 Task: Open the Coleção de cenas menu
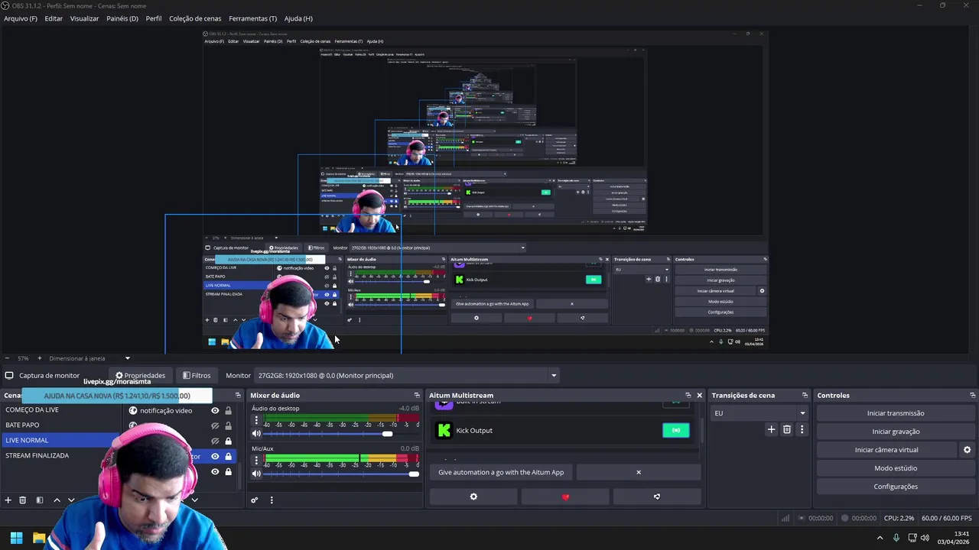click(x=195, y=18)
